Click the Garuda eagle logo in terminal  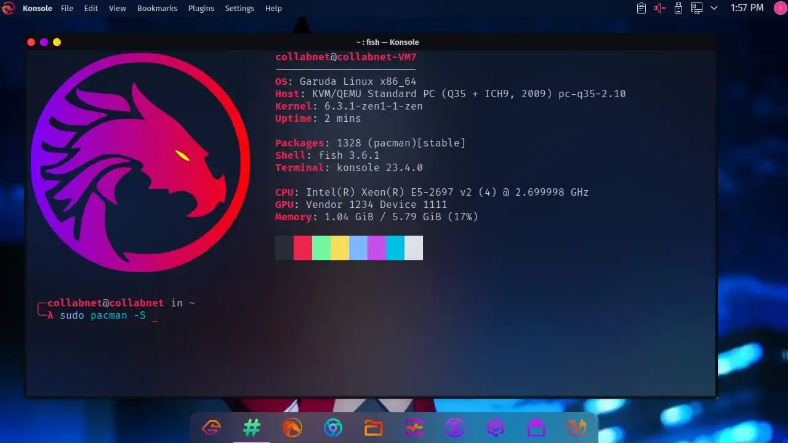[140, 162]
